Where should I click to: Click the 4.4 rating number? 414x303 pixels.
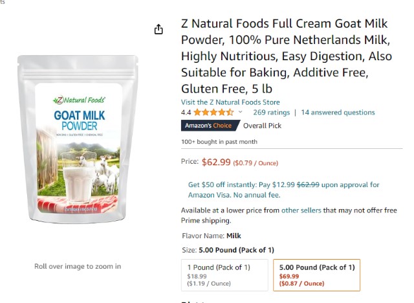[x=186, y=112]
